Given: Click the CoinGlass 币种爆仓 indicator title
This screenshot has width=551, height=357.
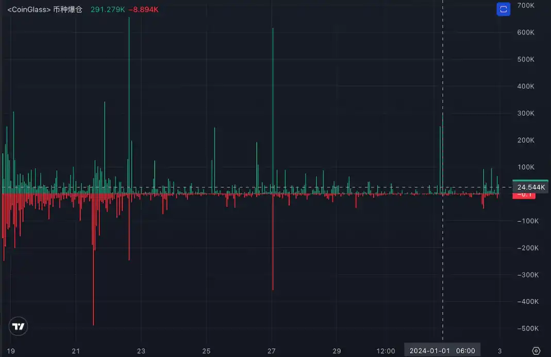Looking at the screenshot, I should 44,9.
